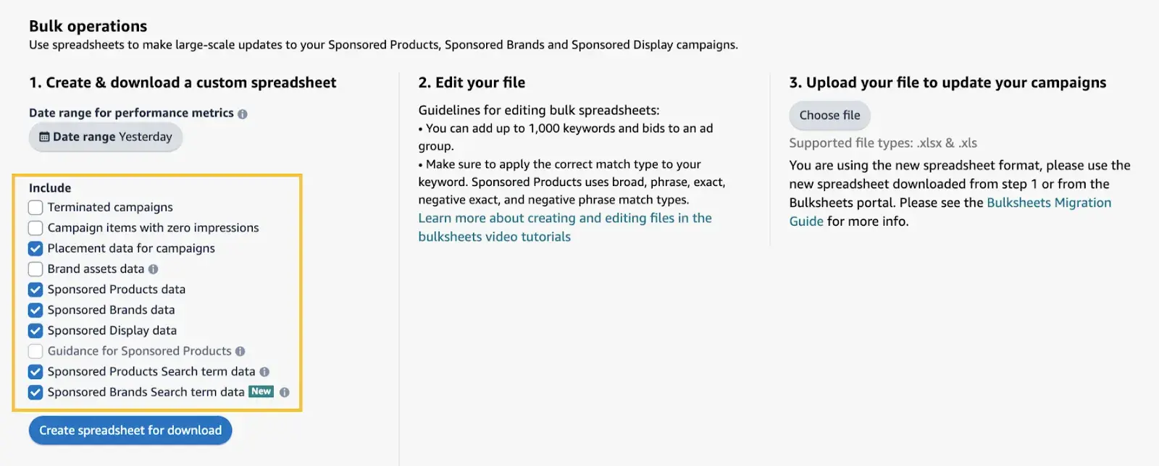Toggle off Sponsored Display data

(35, 331)
